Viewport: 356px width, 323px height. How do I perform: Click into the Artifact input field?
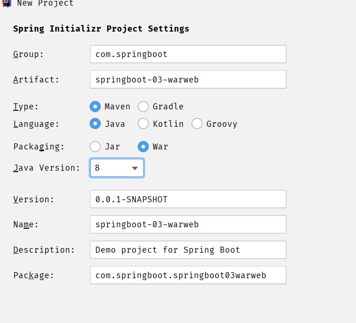pyautogui.click(x=188, y=79)
